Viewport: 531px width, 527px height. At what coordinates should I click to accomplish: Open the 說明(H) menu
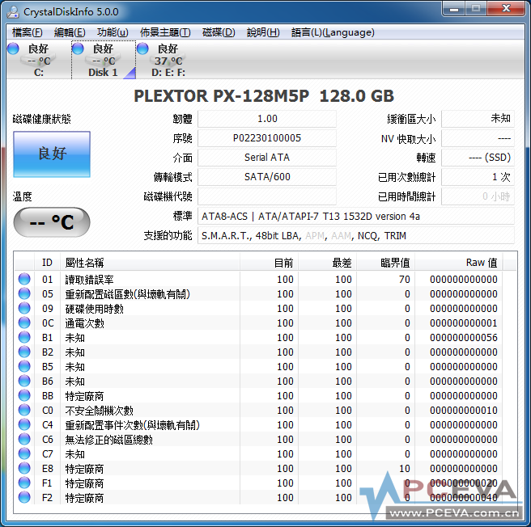click(263, 32)
